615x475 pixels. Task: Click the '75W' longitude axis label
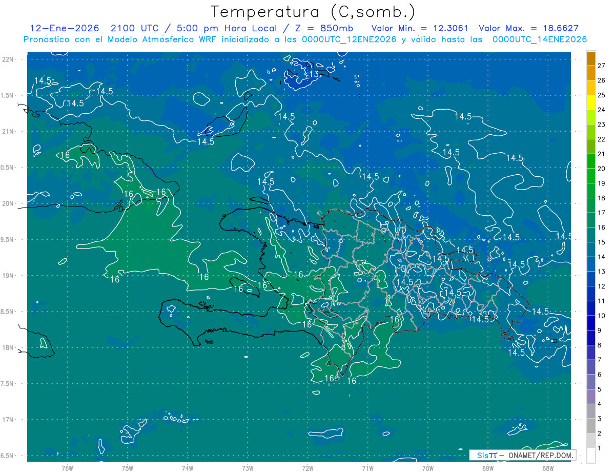coord(128,468)
